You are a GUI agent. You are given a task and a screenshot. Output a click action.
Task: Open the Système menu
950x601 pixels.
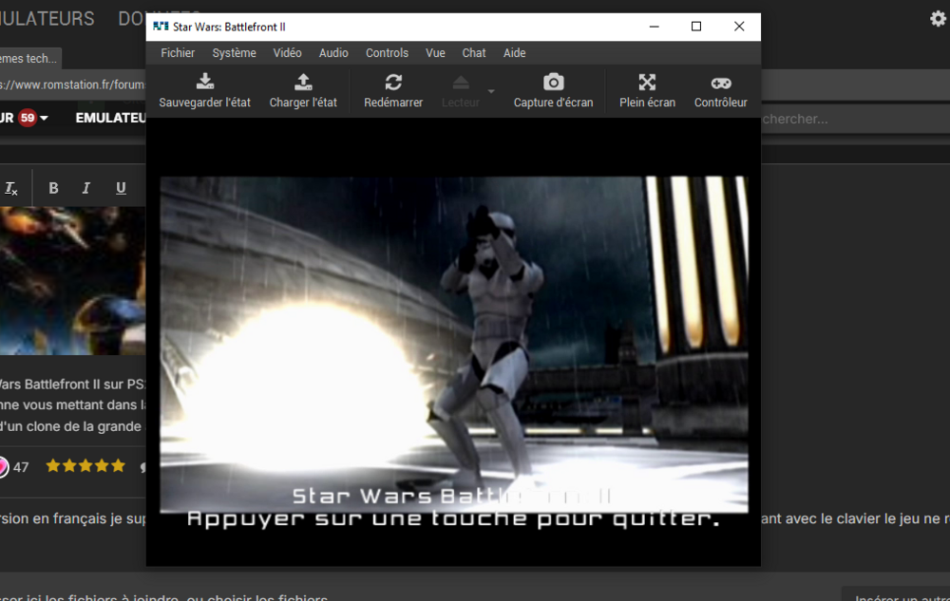pos(234,53)
